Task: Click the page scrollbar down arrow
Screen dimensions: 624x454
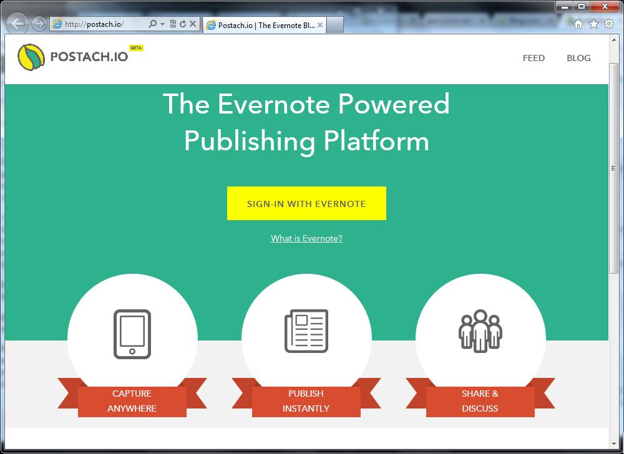Action: [614, 443]
